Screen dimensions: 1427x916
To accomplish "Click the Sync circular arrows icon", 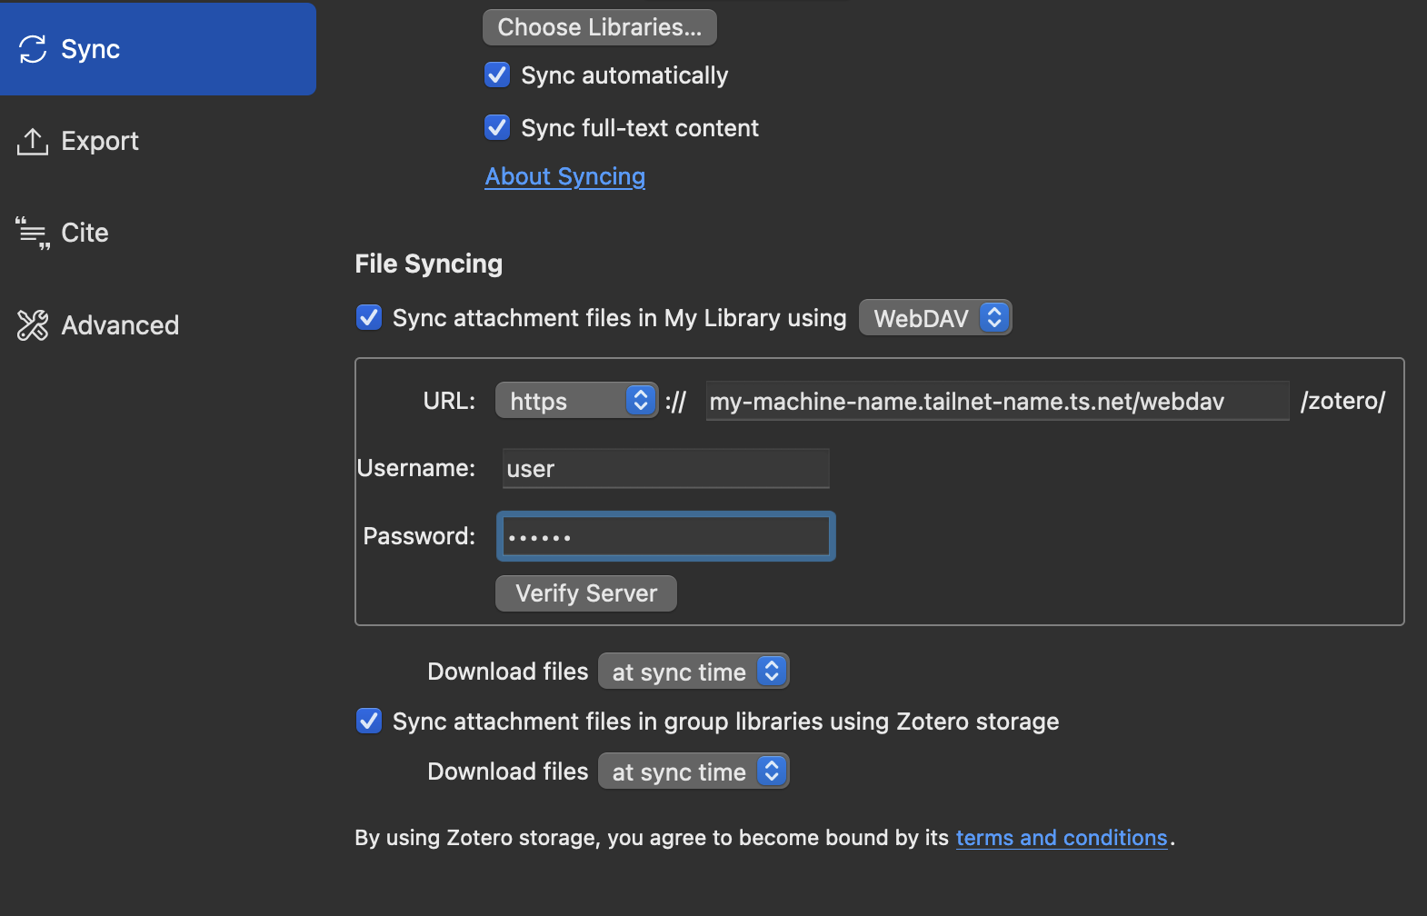I will (x=33, y=49).
